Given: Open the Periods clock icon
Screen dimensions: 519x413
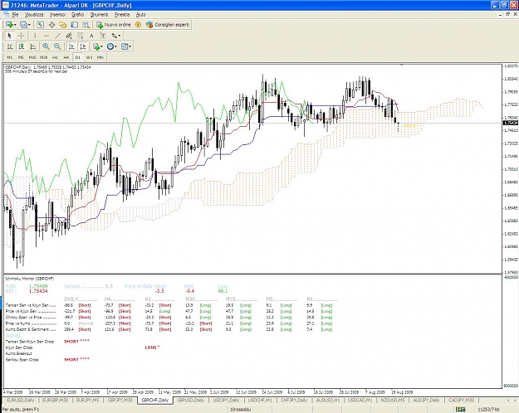Looking at the screenshot, I should pos(110,46).
